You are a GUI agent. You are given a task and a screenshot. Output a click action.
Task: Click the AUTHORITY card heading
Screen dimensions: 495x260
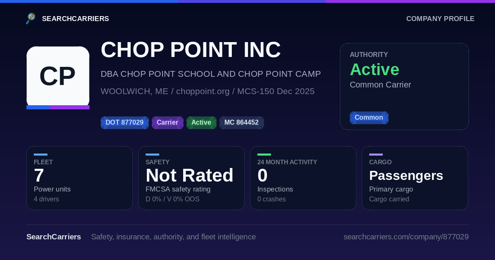[369, 54]
